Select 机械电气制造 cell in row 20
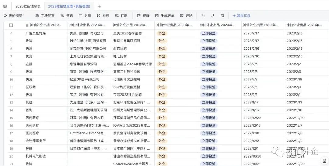Image resolution: width=329 pixels, height=166 pixels. (36, 156)
